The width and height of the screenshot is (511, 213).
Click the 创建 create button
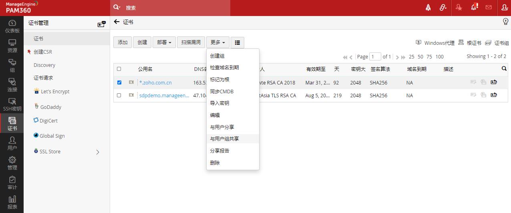[142, 42]
